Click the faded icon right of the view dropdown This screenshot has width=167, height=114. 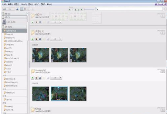pyautogui.click(x=33, y=9)
